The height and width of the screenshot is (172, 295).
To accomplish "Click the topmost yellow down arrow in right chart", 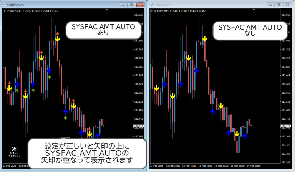I will 205,39.
